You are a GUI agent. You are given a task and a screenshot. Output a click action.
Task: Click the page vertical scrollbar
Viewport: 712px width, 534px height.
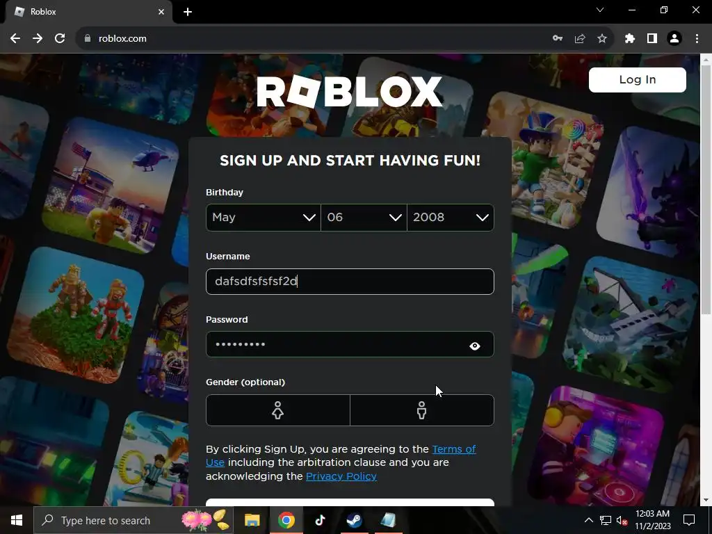point(706,188)
